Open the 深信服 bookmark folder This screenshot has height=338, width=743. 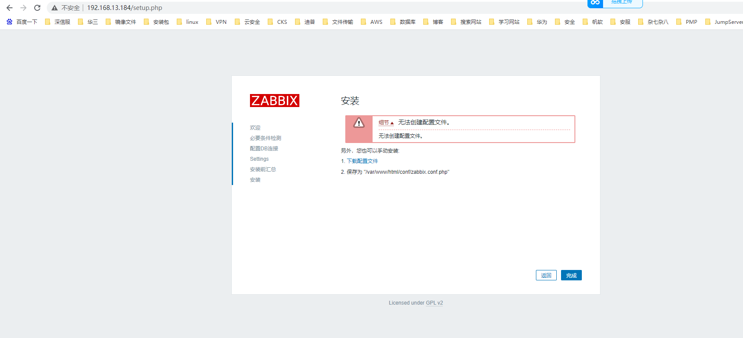[x=58, y=22]
